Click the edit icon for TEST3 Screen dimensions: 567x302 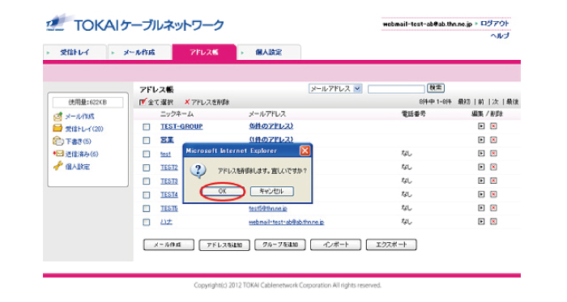point(481,181)
